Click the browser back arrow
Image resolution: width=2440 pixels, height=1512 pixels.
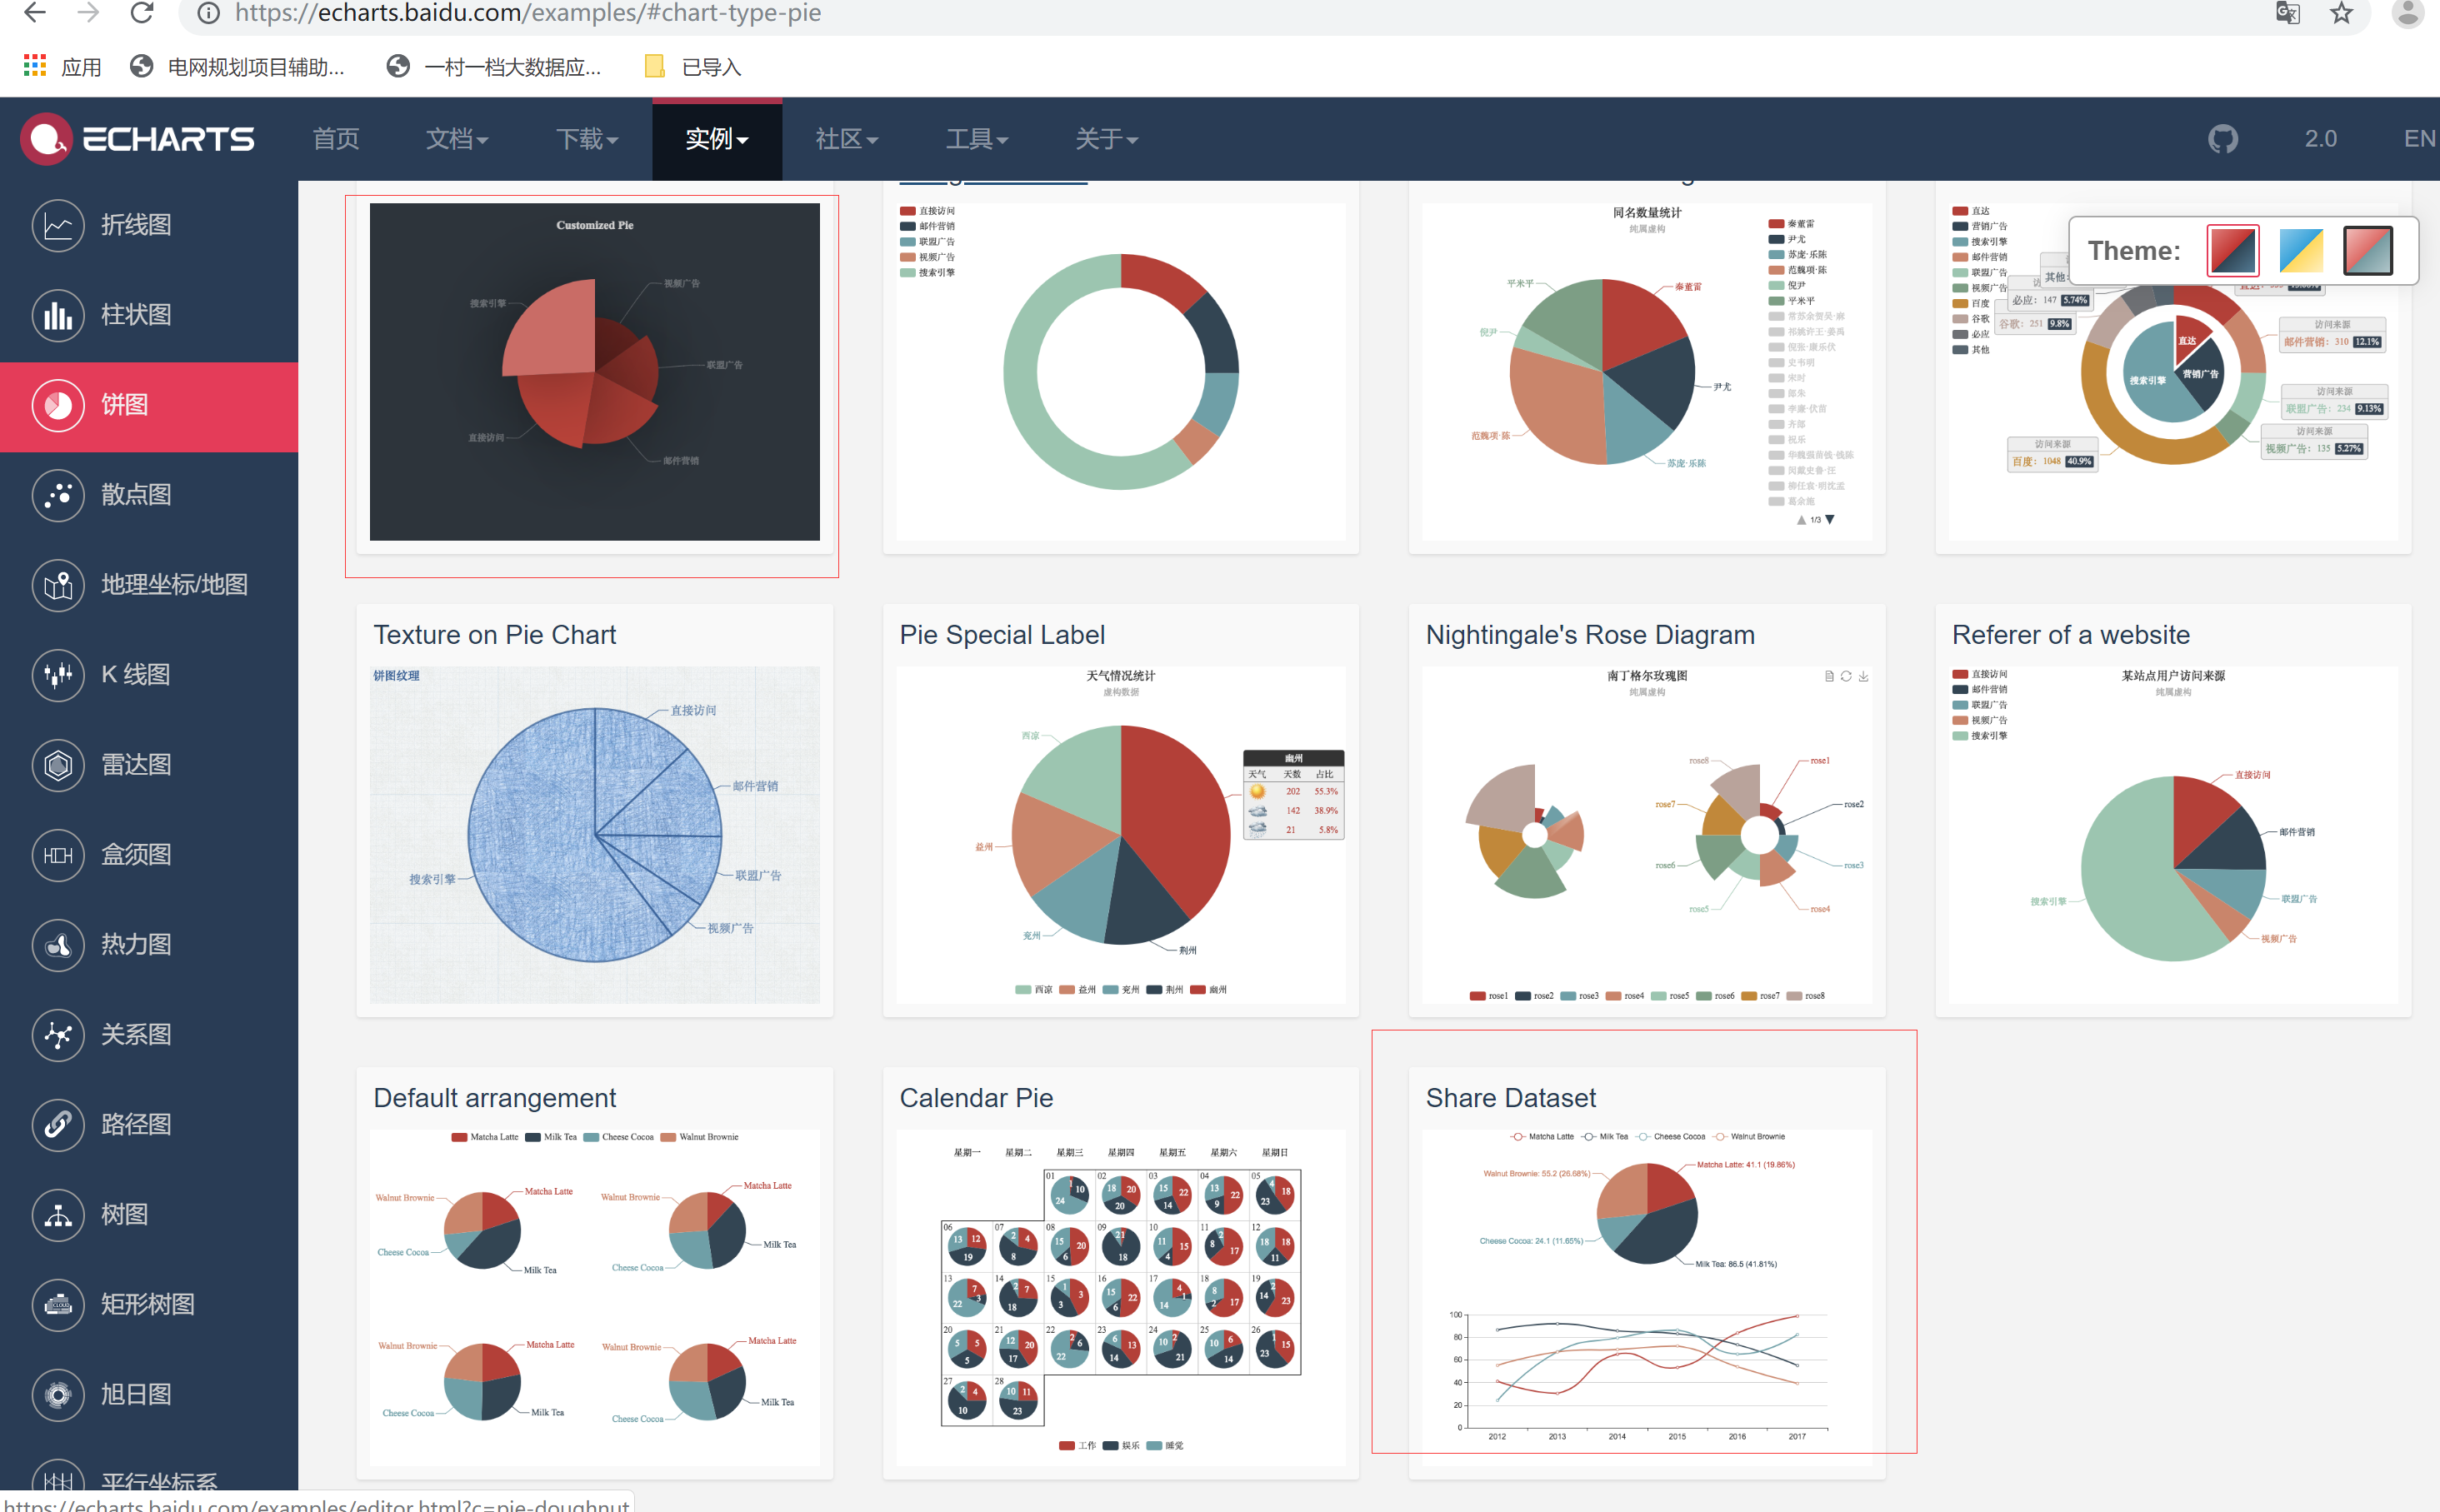click(x=34, y=13)
